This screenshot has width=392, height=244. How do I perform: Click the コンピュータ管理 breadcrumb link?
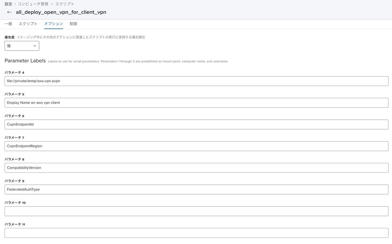pyautogui.click(x=33, y=4)
